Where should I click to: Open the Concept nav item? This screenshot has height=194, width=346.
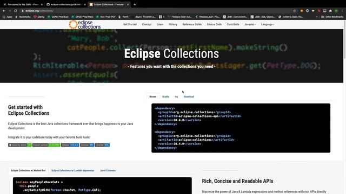(x=147, y=24)
